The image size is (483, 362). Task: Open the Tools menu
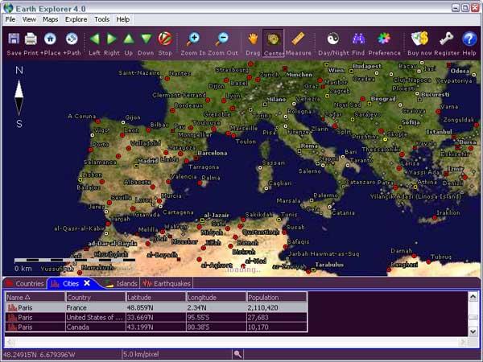tap(102, 19)
